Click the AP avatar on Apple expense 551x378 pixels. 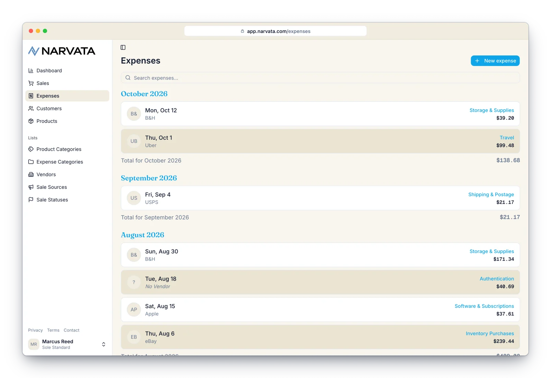134,310
